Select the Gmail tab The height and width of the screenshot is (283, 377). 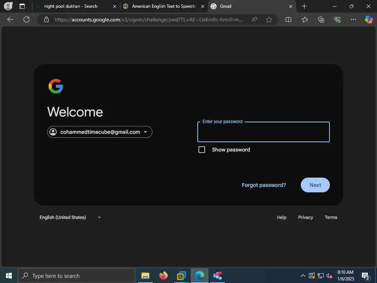(252, 6)
